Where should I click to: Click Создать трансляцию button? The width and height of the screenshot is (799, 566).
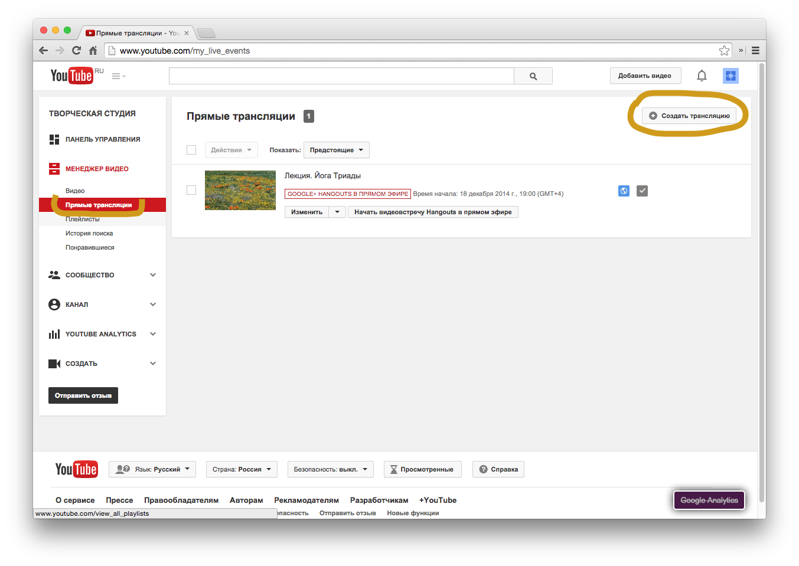[689, 116]
